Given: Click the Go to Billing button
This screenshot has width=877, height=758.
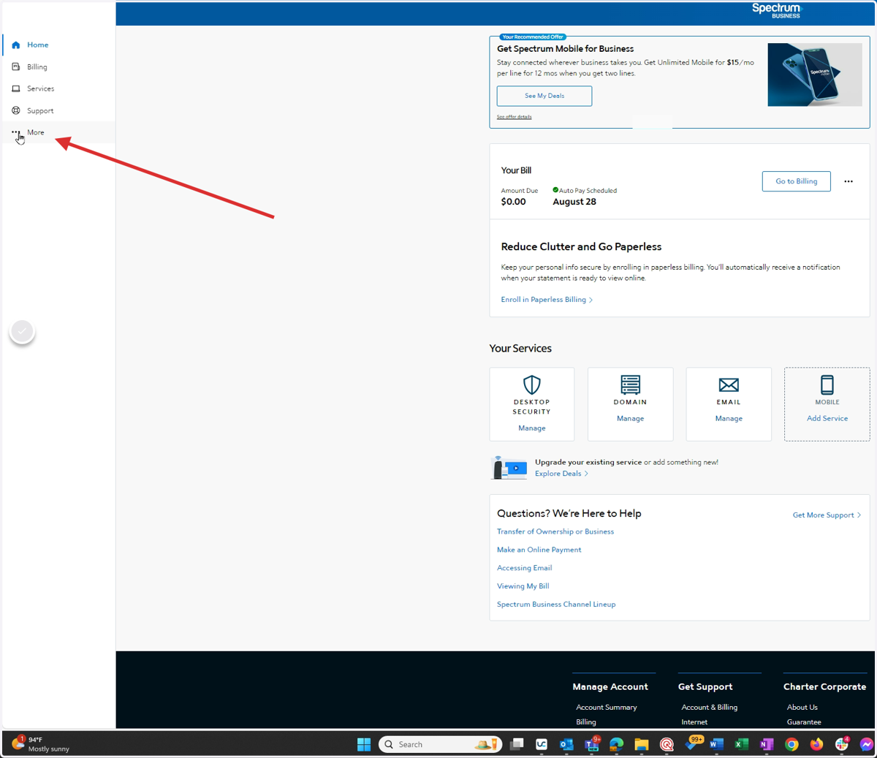Looking at the screenshot, I should pyautogui.click(x=796, y=181).
